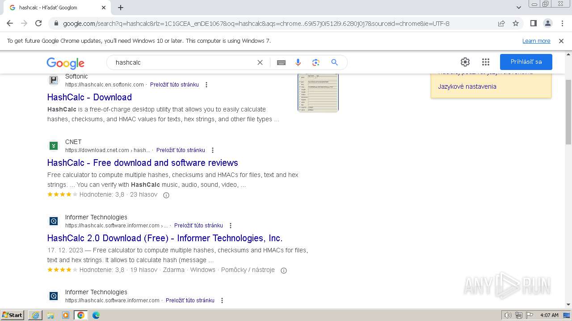Open HashCalc 2.0 Download Informer result
Screen dimensions: 572x321
click(165, 238)
